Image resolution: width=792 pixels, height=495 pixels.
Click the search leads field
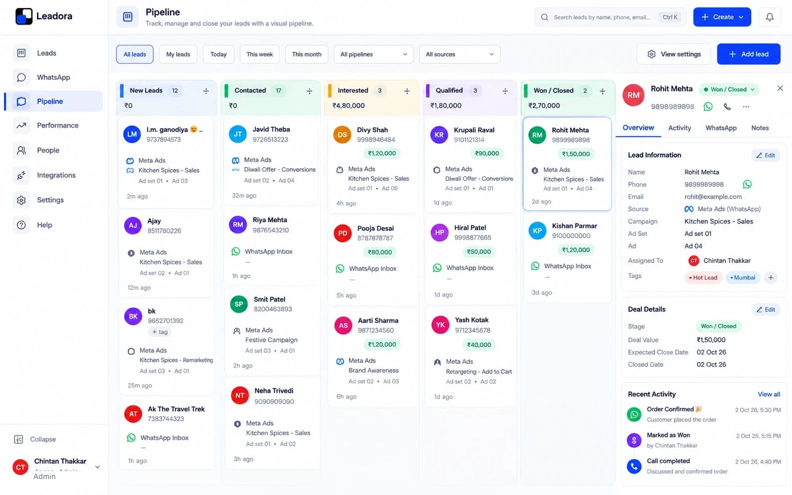click(610, 17)
